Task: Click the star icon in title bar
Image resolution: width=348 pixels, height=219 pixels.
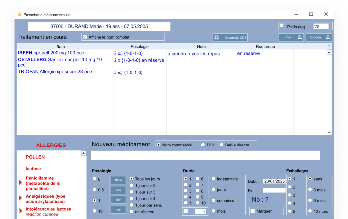Action: click(x=20, y=14)
